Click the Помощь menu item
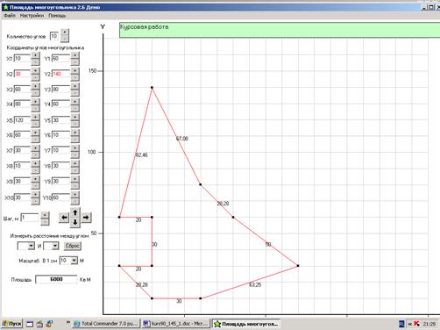This screenshot has width=440, height=330. click(x=57, y=16)
